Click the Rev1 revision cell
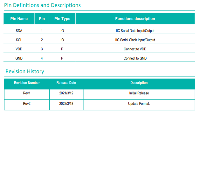The height and width of the screenshot is (172, 199). click(27, 93)
